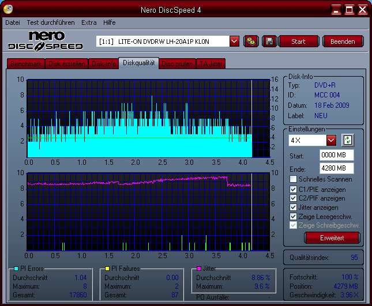The height and width of the screenshot is (306, 372).
Task: Toggle Jitter anzeigen checkbox
Action: (x=293, y=207)
